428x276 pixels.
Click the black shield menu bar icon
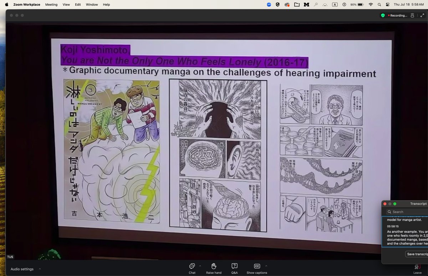278,5
